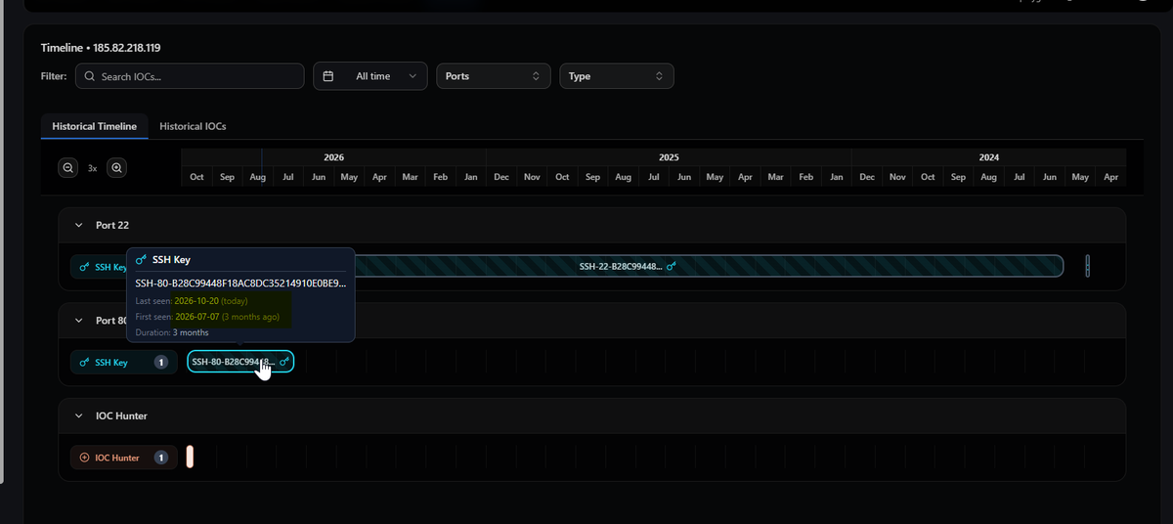This screenshot has height=524, width=1173.
Task: Collapse the Port 80 section chevron
Action: point(79,320)
